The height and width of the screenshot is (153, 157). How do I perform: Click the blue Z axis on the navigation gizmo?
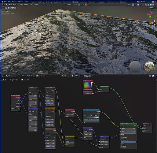coord(151,12)
